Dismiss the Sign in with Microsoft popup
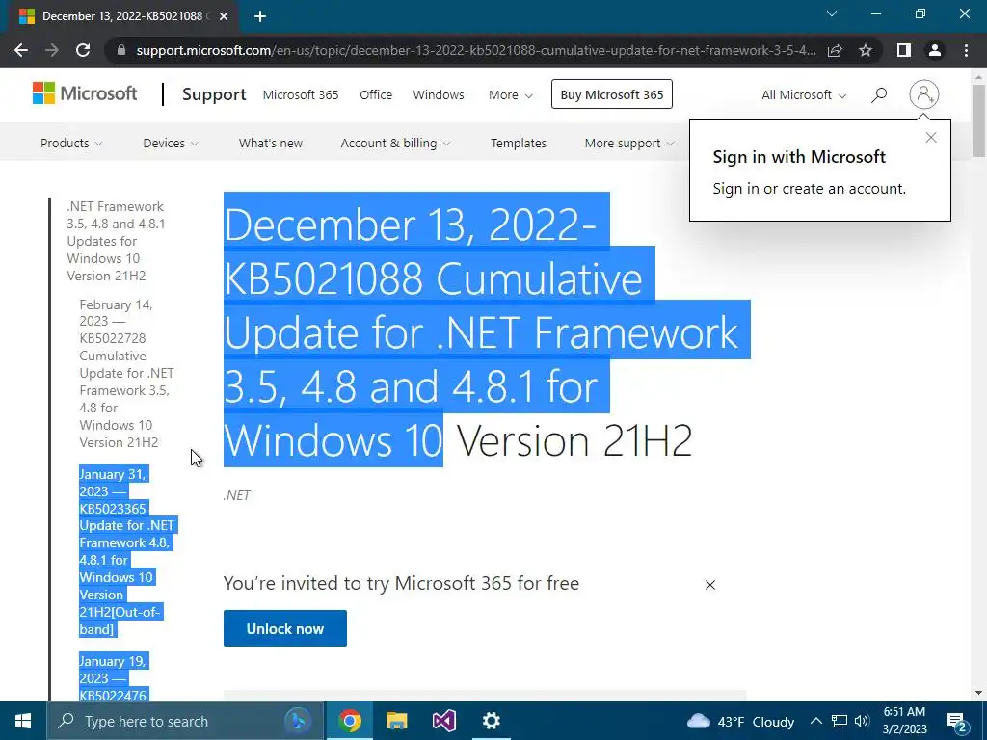The width and height of the screenshot is (987, 740). coord(931,137)
